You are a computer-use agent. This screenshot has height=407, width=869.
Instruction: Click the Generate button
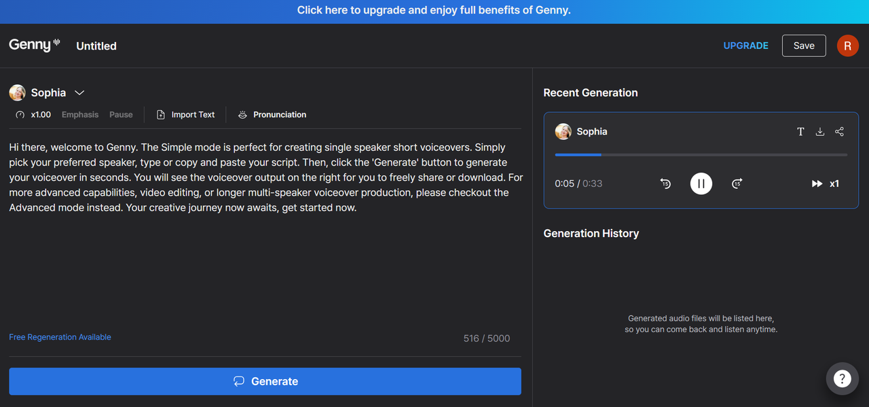click(x=265, y=381)
